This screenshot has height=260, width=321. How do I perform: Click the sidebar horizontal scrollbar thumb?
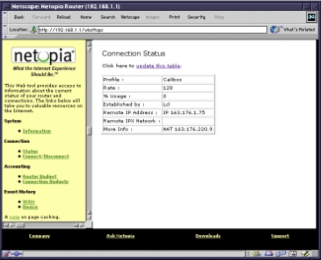tap(20, 226)
